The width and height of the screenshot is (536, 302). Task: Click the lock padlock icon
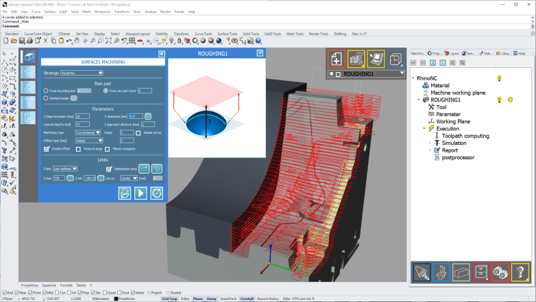coord(180,40)
